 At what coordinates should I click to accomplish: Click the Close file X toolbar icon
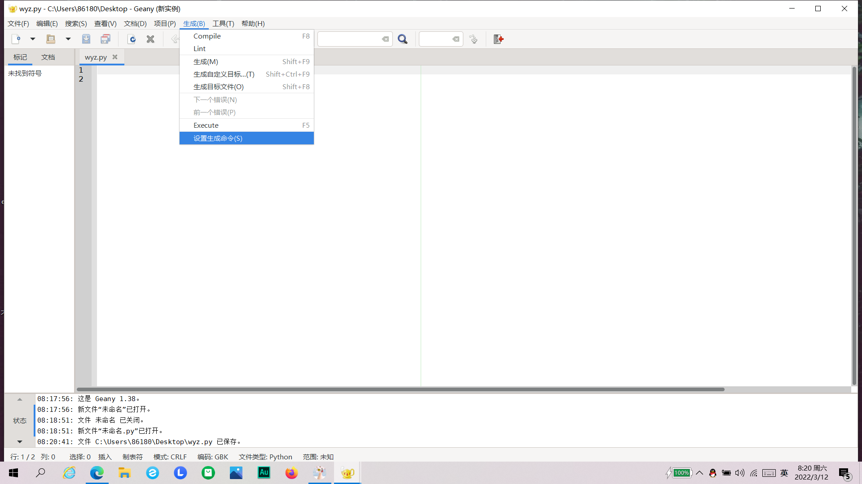pyautogui.click(x=150, y=39)
